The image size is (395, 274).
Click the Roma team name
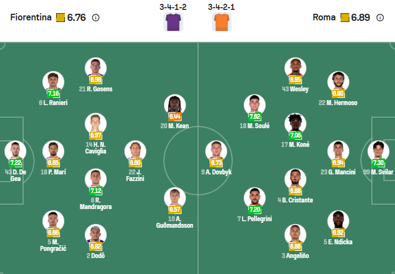click(323, 18)
